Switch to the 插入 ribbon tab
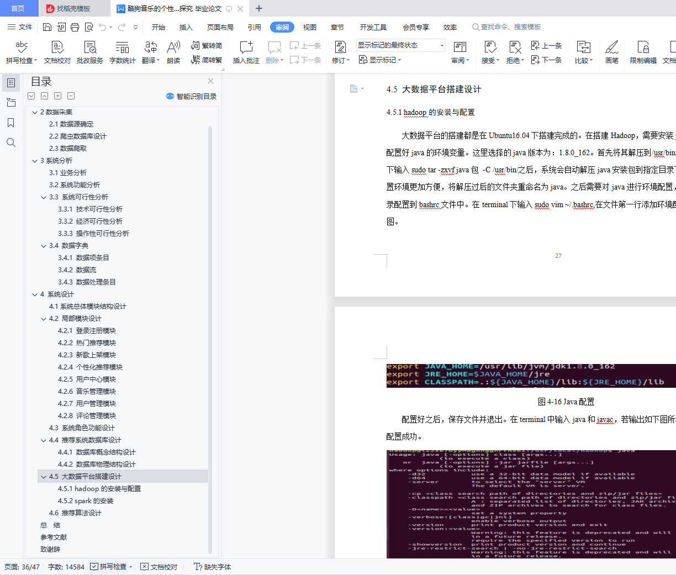Viewport: 676px width, 575px height. 186,27
